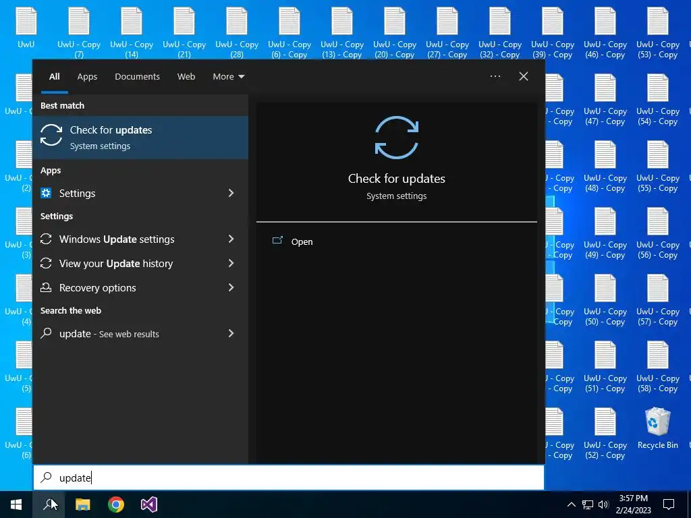This screenshot has width=691, height=518.
Task: Expand the Settings app result chevron
Action: click(x=231, y=193)
